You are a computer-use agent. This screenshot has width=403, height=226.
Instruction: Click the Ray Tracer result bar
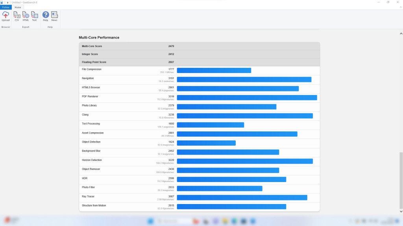(242, 198)
